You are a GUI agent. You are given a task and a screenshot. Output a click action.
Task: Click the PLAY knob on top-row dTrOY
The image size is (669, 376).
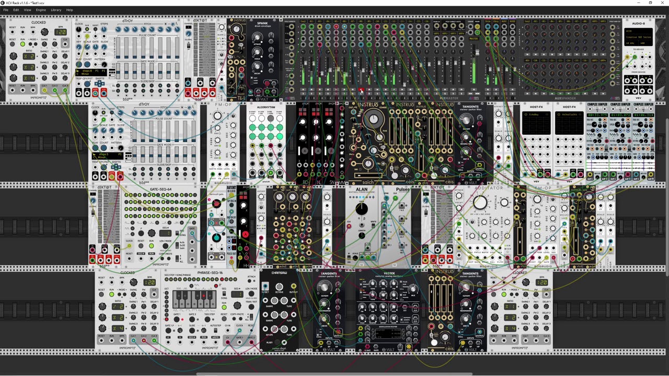tap(79, 64)
